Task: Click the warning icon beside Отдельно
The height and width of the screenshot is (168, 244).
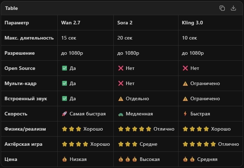Action: click(x=121, y=99)
